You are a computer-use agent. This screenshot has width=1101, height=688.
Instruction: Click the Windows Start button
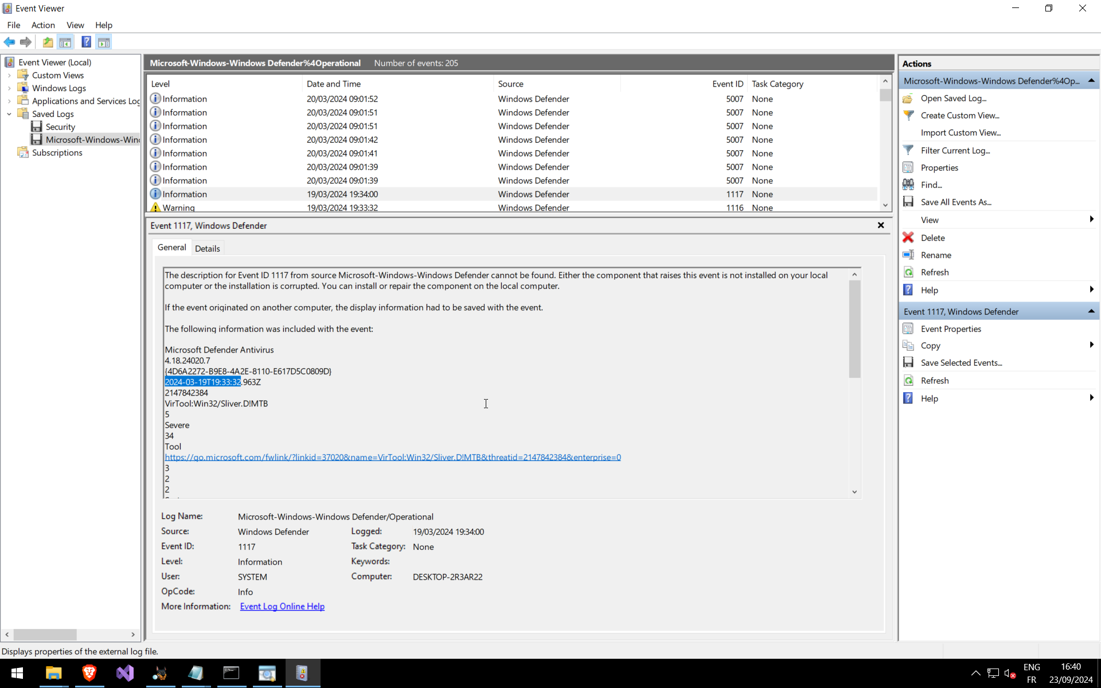point(17,673)
